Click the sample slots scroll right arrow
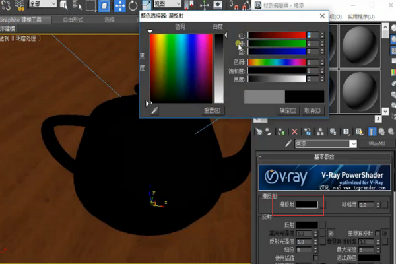 [x=378, y=119]
